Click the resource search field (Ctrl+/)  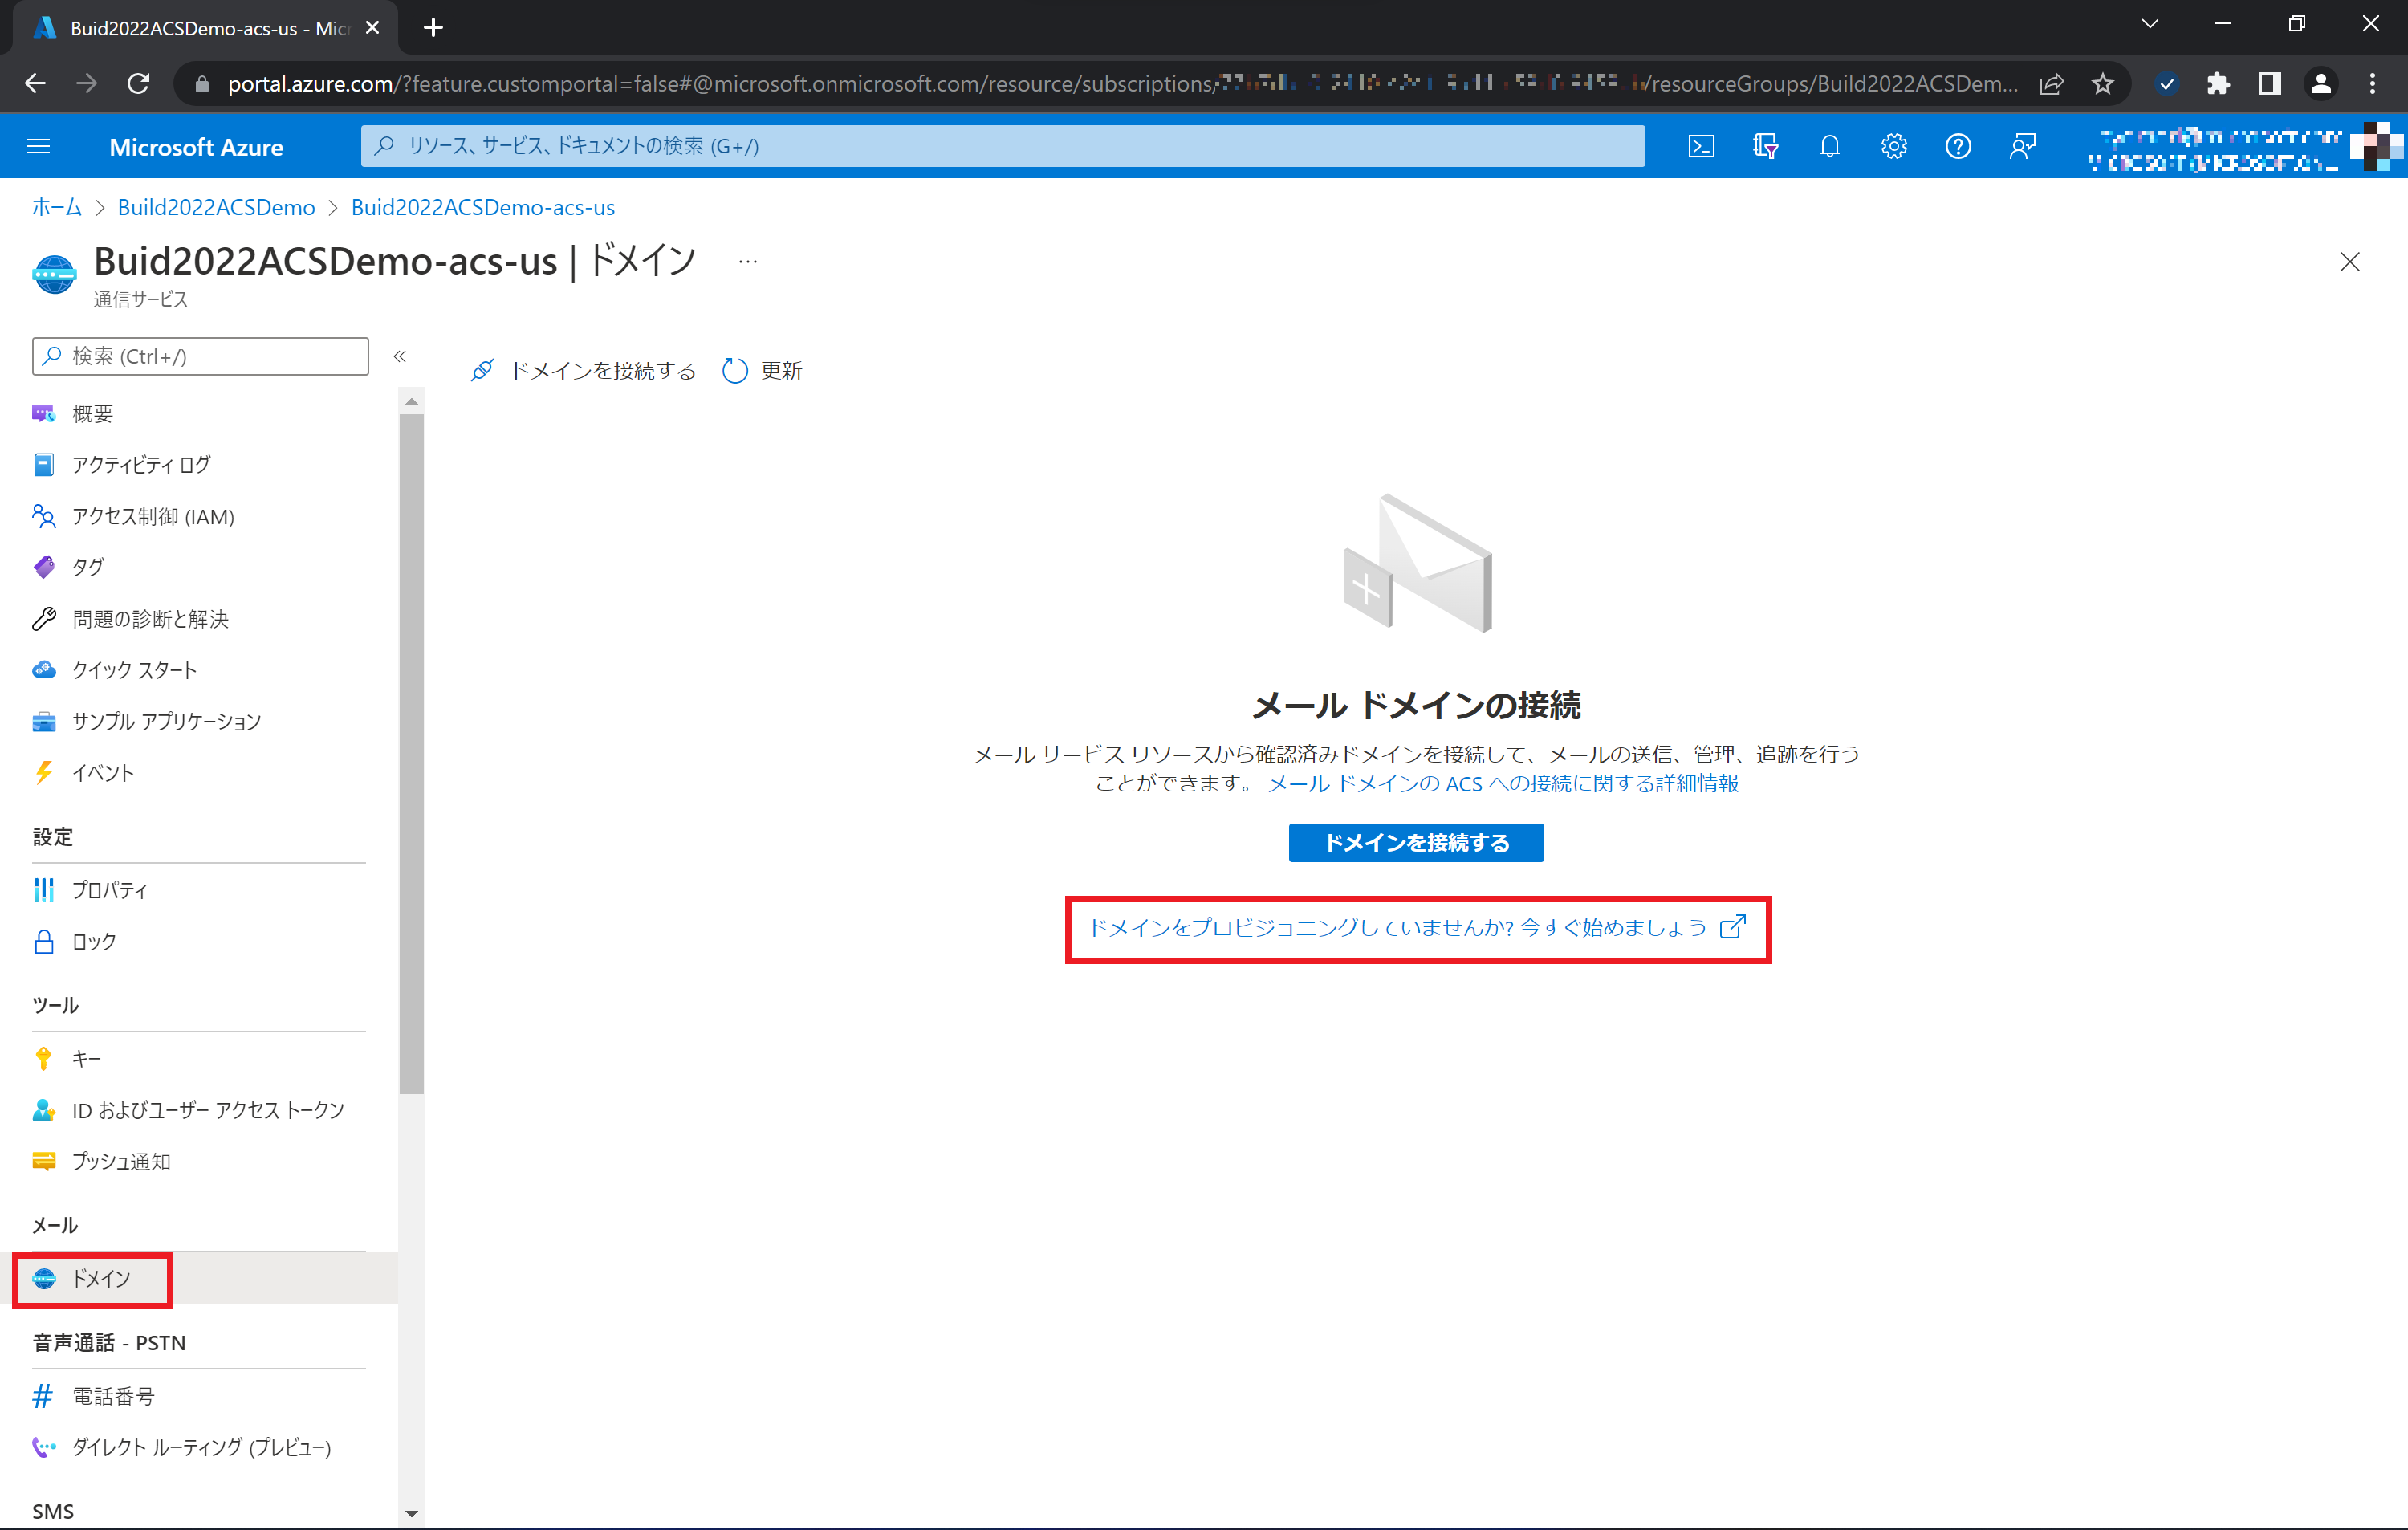click(1000, 146)
